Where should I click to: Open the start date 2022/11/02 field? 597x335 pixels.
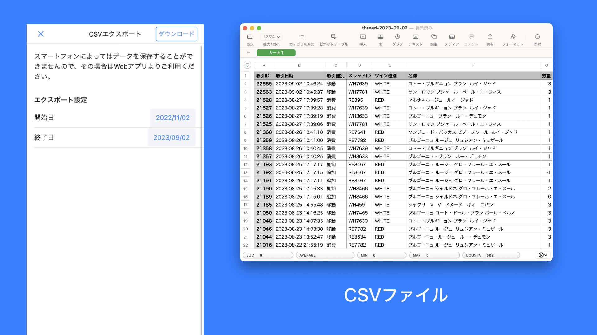tap(173, 118)
